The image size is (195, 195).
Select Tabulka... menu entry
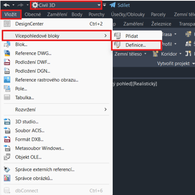pyautogui.click(x=57, y=98)
